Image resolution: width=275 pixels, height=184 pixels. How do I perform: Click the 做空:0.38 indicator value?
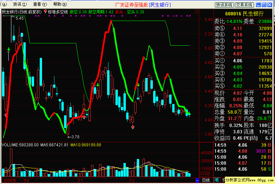(x=78, y=12)
